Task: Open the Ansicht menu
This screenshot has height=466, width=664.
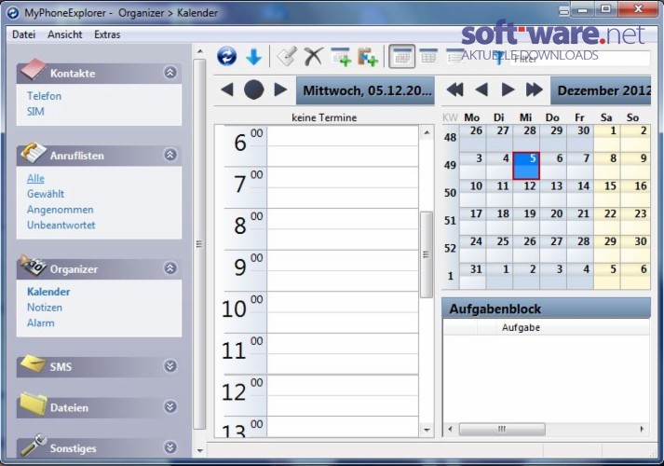Action: [x=65, y=34]
